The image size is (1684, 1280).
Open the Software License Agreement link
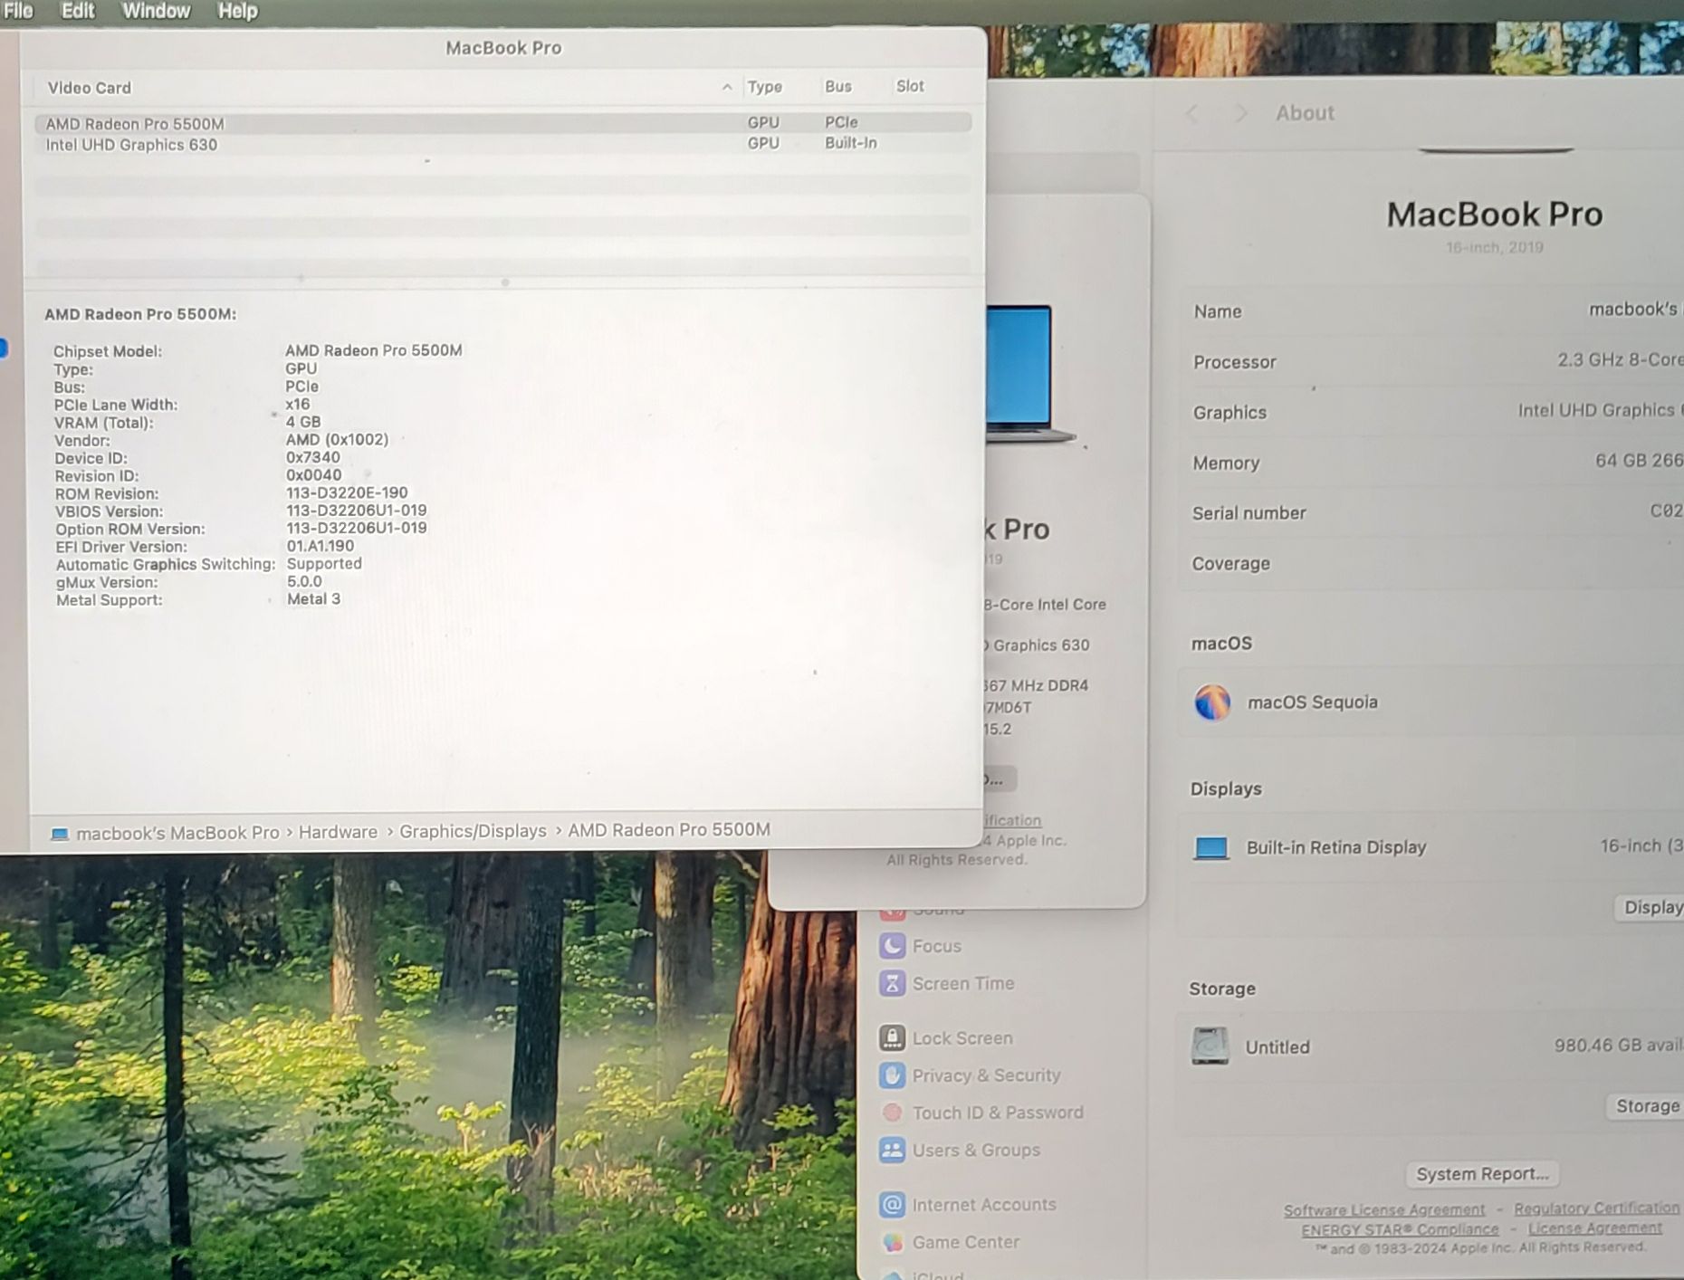tap(1383, 1210)
